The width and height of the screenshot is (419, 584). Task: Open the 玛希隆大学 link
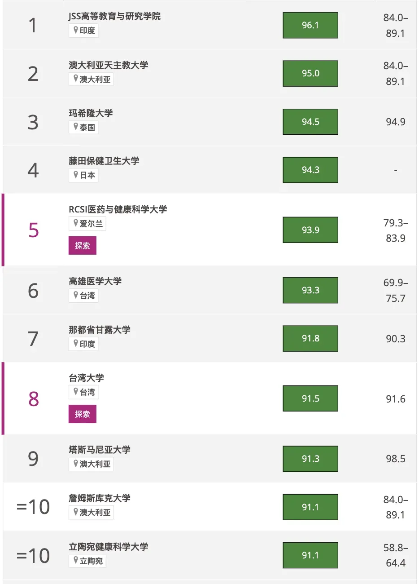pos(91,113)
